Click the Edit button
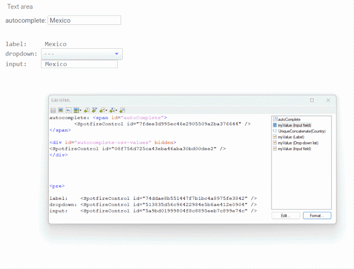 click(285, 215)
